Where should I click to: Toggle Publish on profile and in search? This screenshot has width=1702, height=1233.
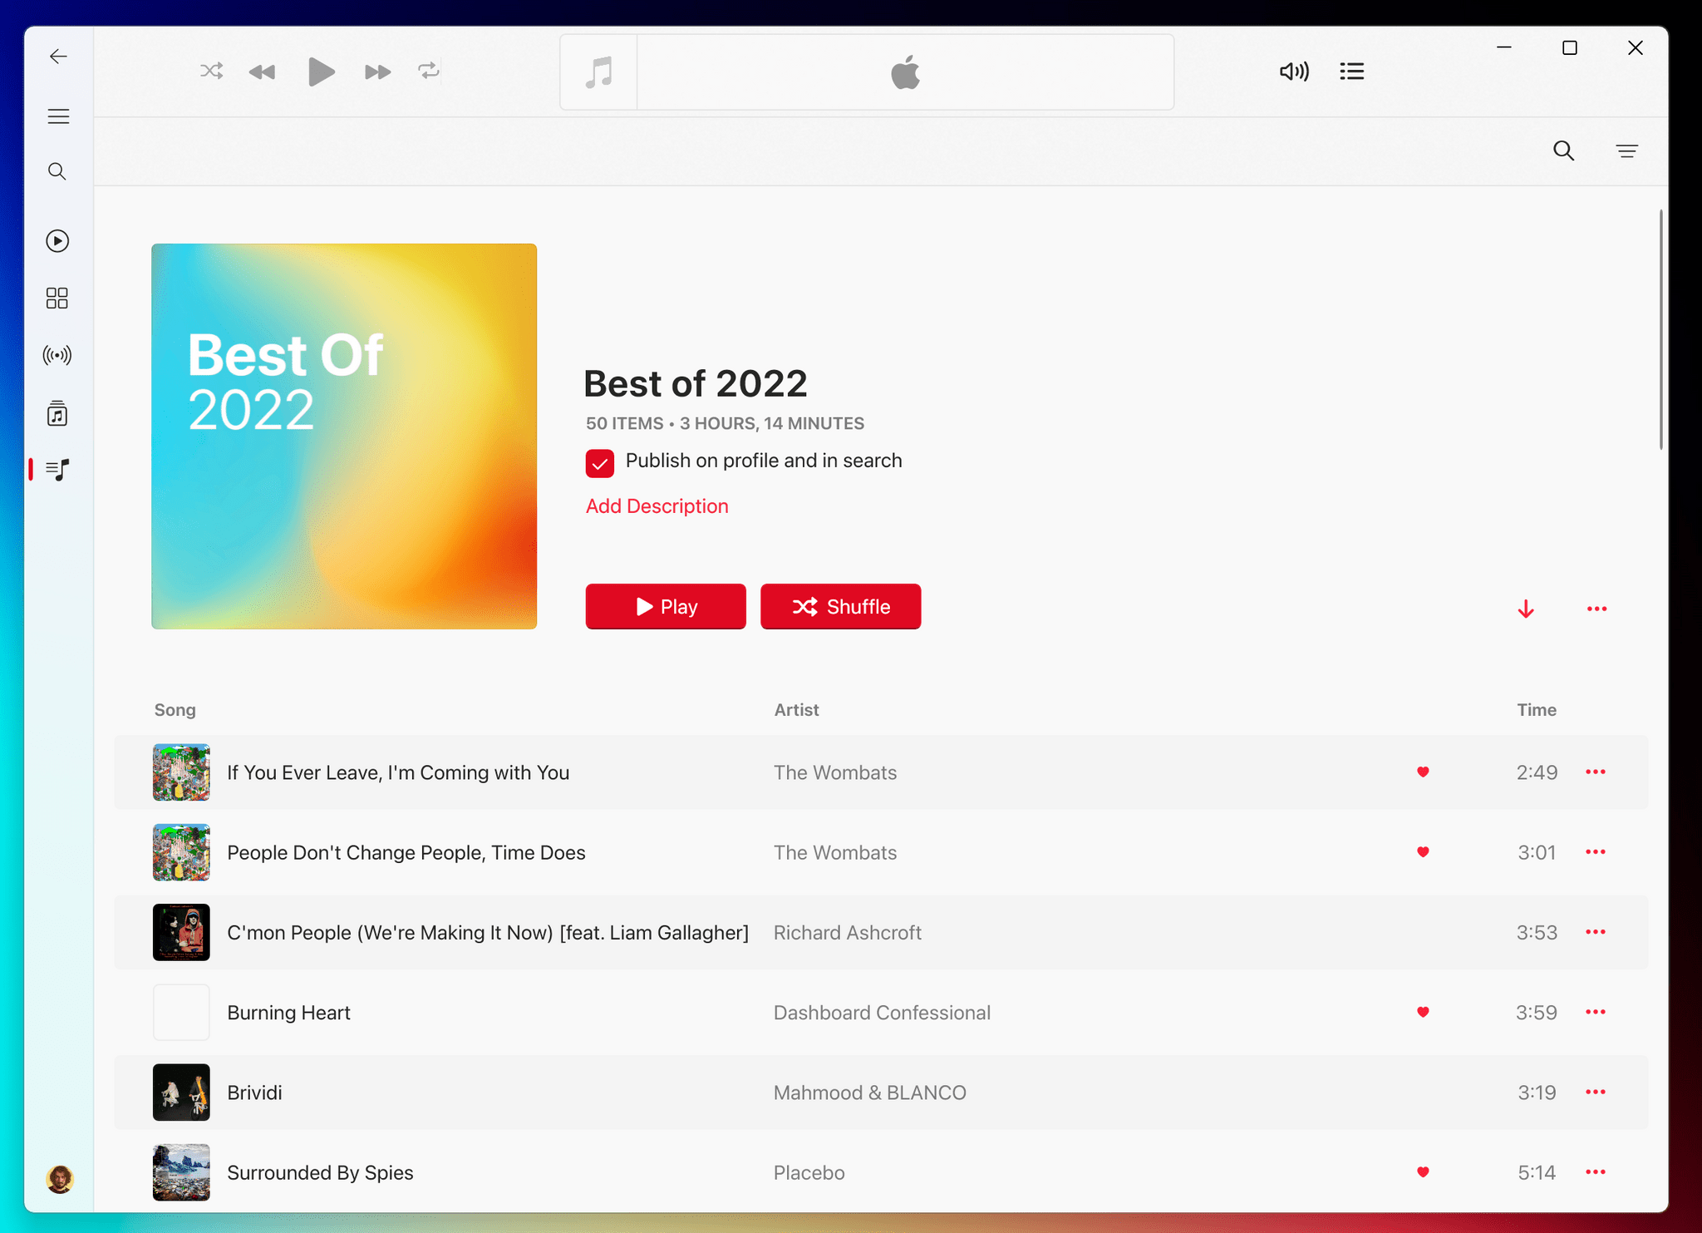pyautogui.click(x=600, y=461)
